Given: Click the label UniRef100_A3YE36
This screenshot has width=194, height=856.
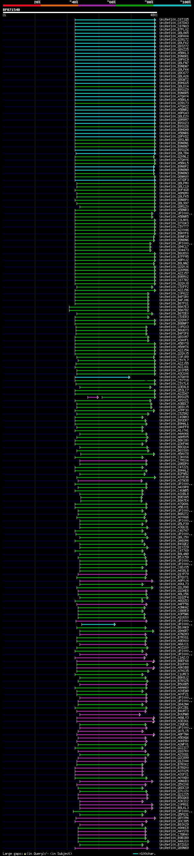Looking at the screenshot, I should tap(174, 477).
